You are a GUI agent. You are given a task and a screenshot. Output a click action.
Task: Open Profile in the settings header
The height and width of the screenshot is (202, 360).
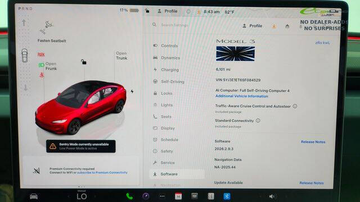[253, 26]
